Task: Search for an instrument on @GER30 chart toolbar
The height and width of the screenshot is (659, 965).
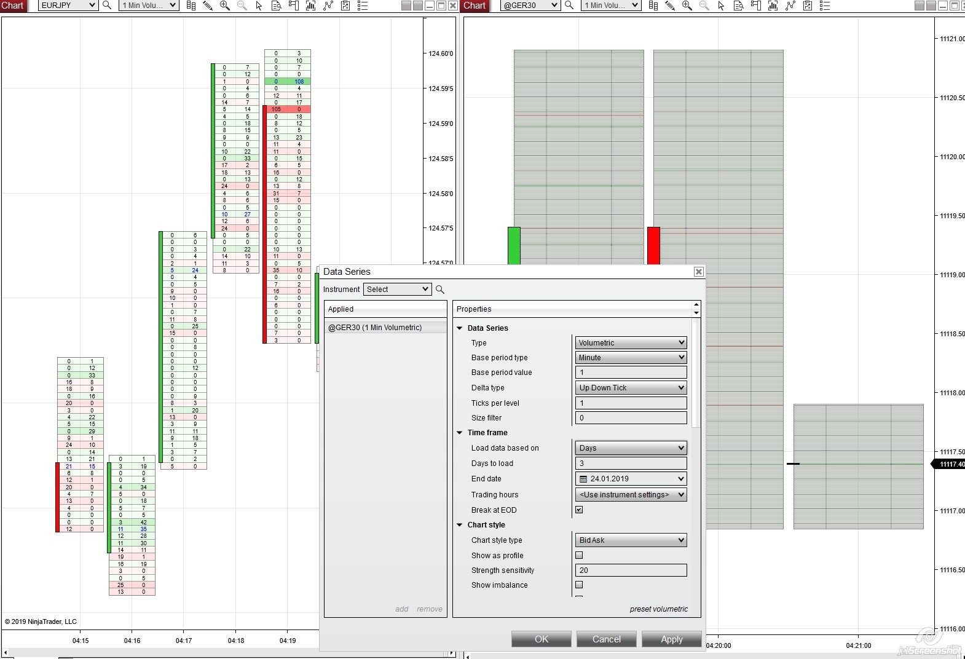Action: coord(569,6)
